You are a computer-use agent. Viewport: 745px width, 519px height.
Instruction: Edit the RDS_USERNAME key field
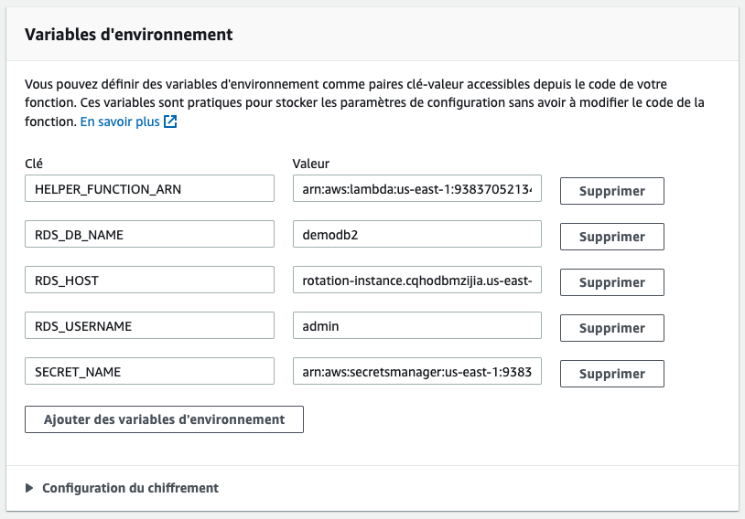pos(150,326)
